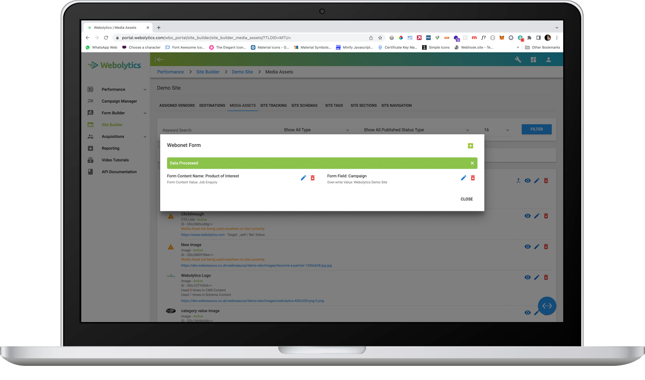Toggle visibility of the New Image asset
This screenshot has width=645, height=380.
(527, 247)
